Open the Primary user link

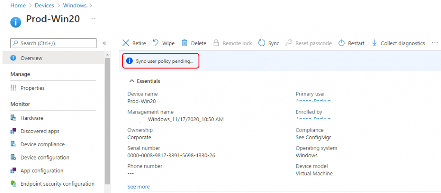coord(314,100)
